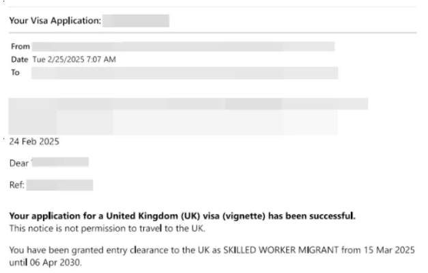Click the "until 06 Apr 2030" expiry text
The height and width of the screenshot is (273, 428).
pyautogui.click(x=45, y=263)
